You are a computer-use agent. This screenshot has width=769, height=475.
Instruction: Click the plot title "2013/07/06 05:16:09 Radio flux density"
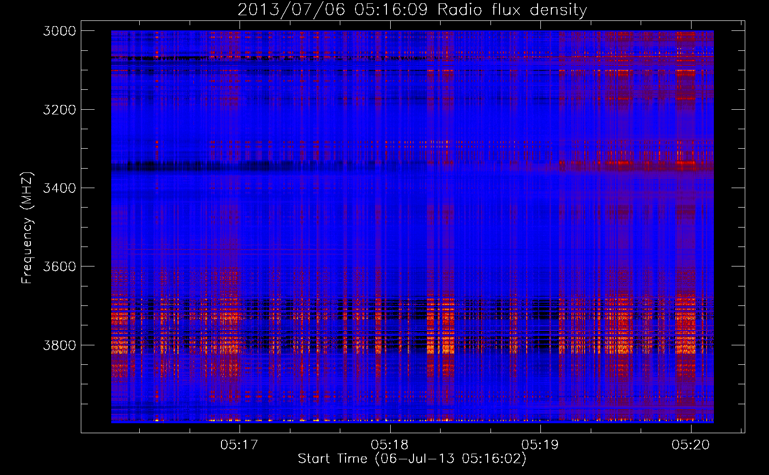pyautogui.click(x=412, y=9)
